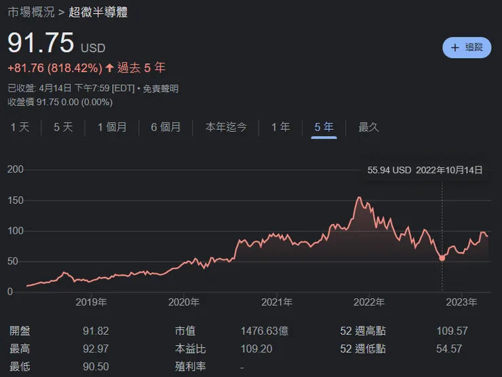Screen dimensions: 502x377
Task: Click the 過去 5 年 period text
Action: [141, 68]
